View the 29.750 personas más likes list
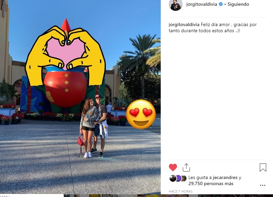Image resolution: width=273 pixels, height=197 pixels. click(211, 183)
